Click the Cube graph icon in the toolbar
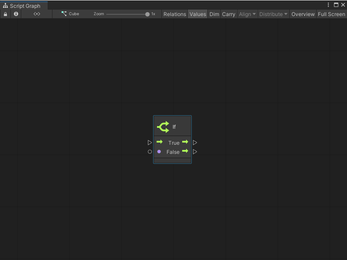 coord(62,13)
